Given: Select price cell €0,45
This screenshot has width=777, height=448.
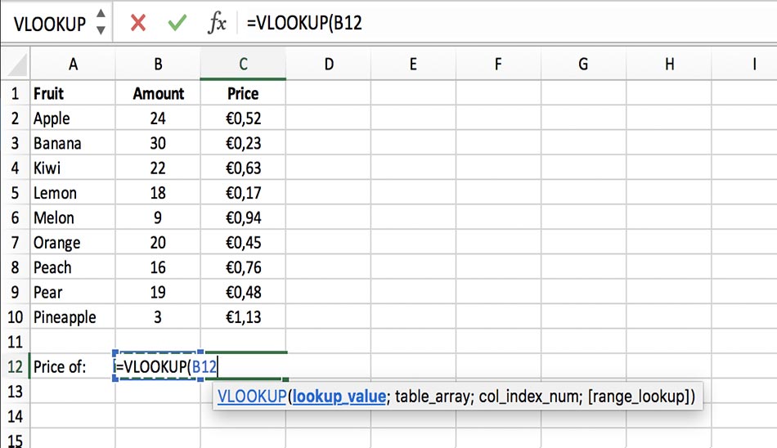Looking at the screenshot, I should 243,242.
